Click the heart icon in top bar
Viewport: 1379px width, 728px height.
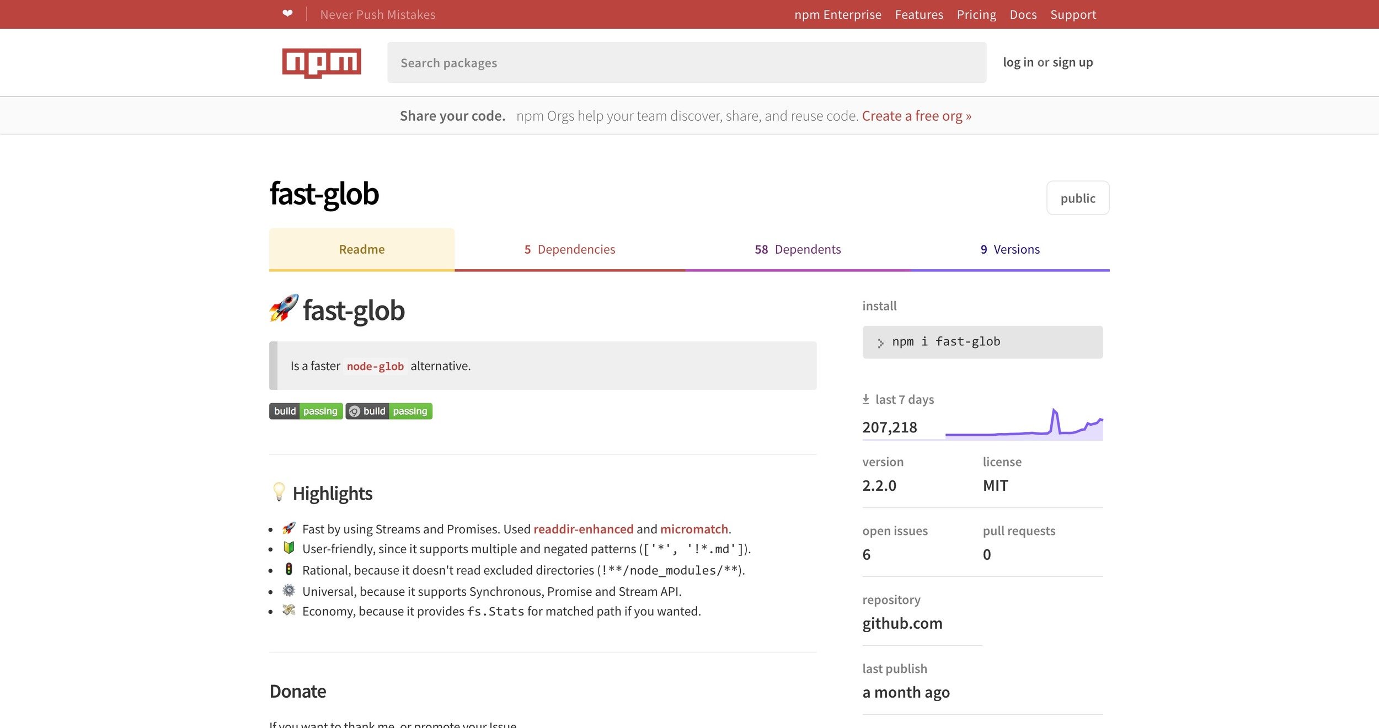[x=287, y=14]
